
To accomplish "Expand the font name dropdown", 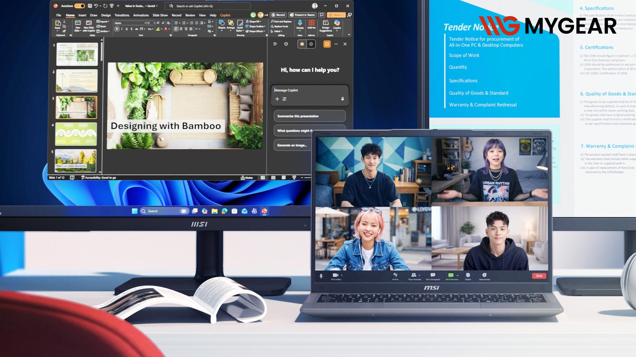I will coord(145,23).
